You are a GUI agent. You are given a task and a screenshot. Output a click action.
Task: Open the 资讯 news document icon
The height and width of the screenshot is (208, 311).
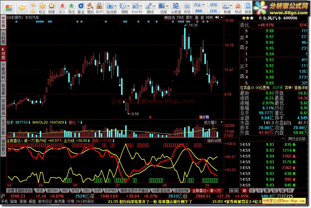pos(187,8)
